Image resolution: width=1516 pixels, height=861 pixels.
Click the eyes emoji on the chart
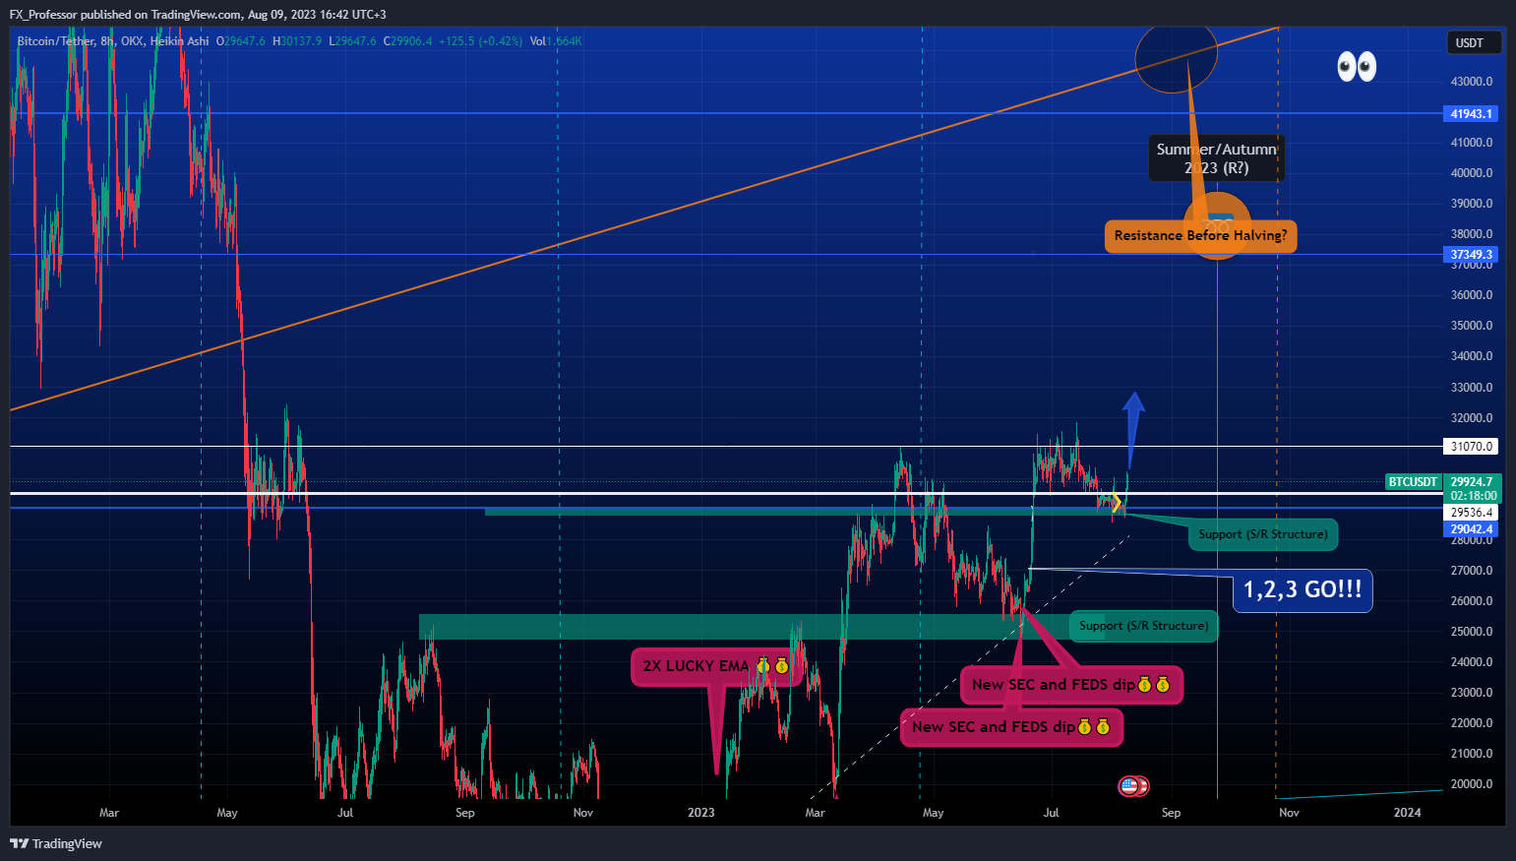click(1357, 67)
